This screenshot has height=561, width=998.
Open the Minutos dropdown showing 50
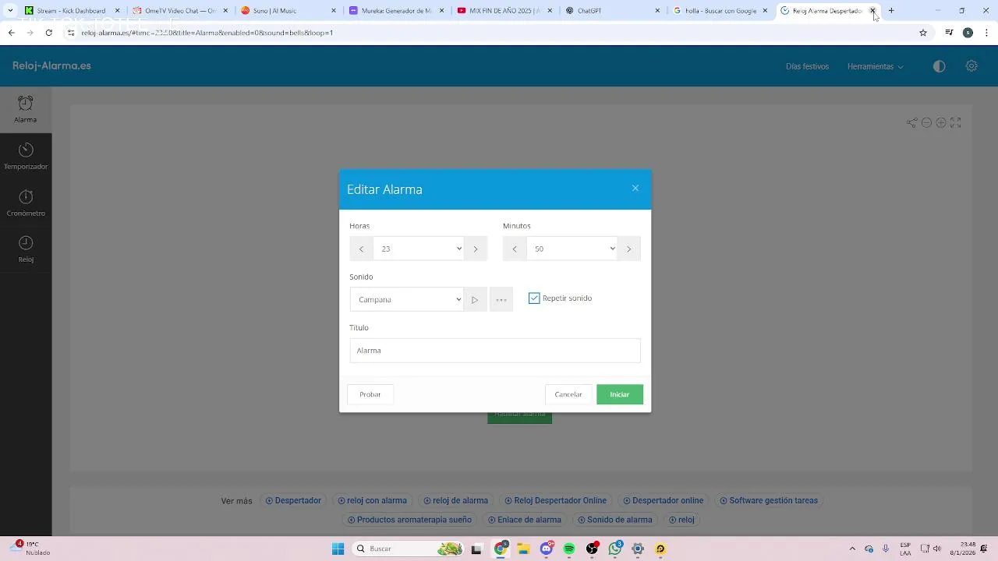[x=572, y=249]
